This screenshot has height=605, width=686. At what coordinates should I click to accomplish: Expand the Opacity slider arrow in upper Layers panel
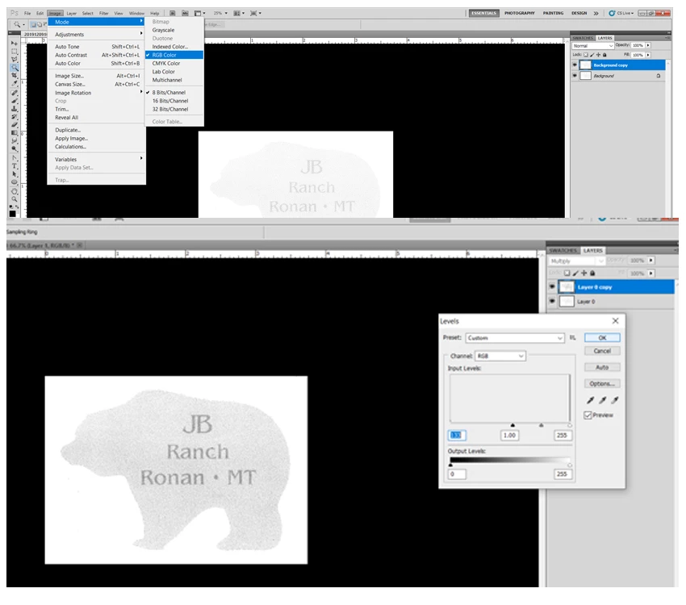pyautogui.click(x=648, y=45)
